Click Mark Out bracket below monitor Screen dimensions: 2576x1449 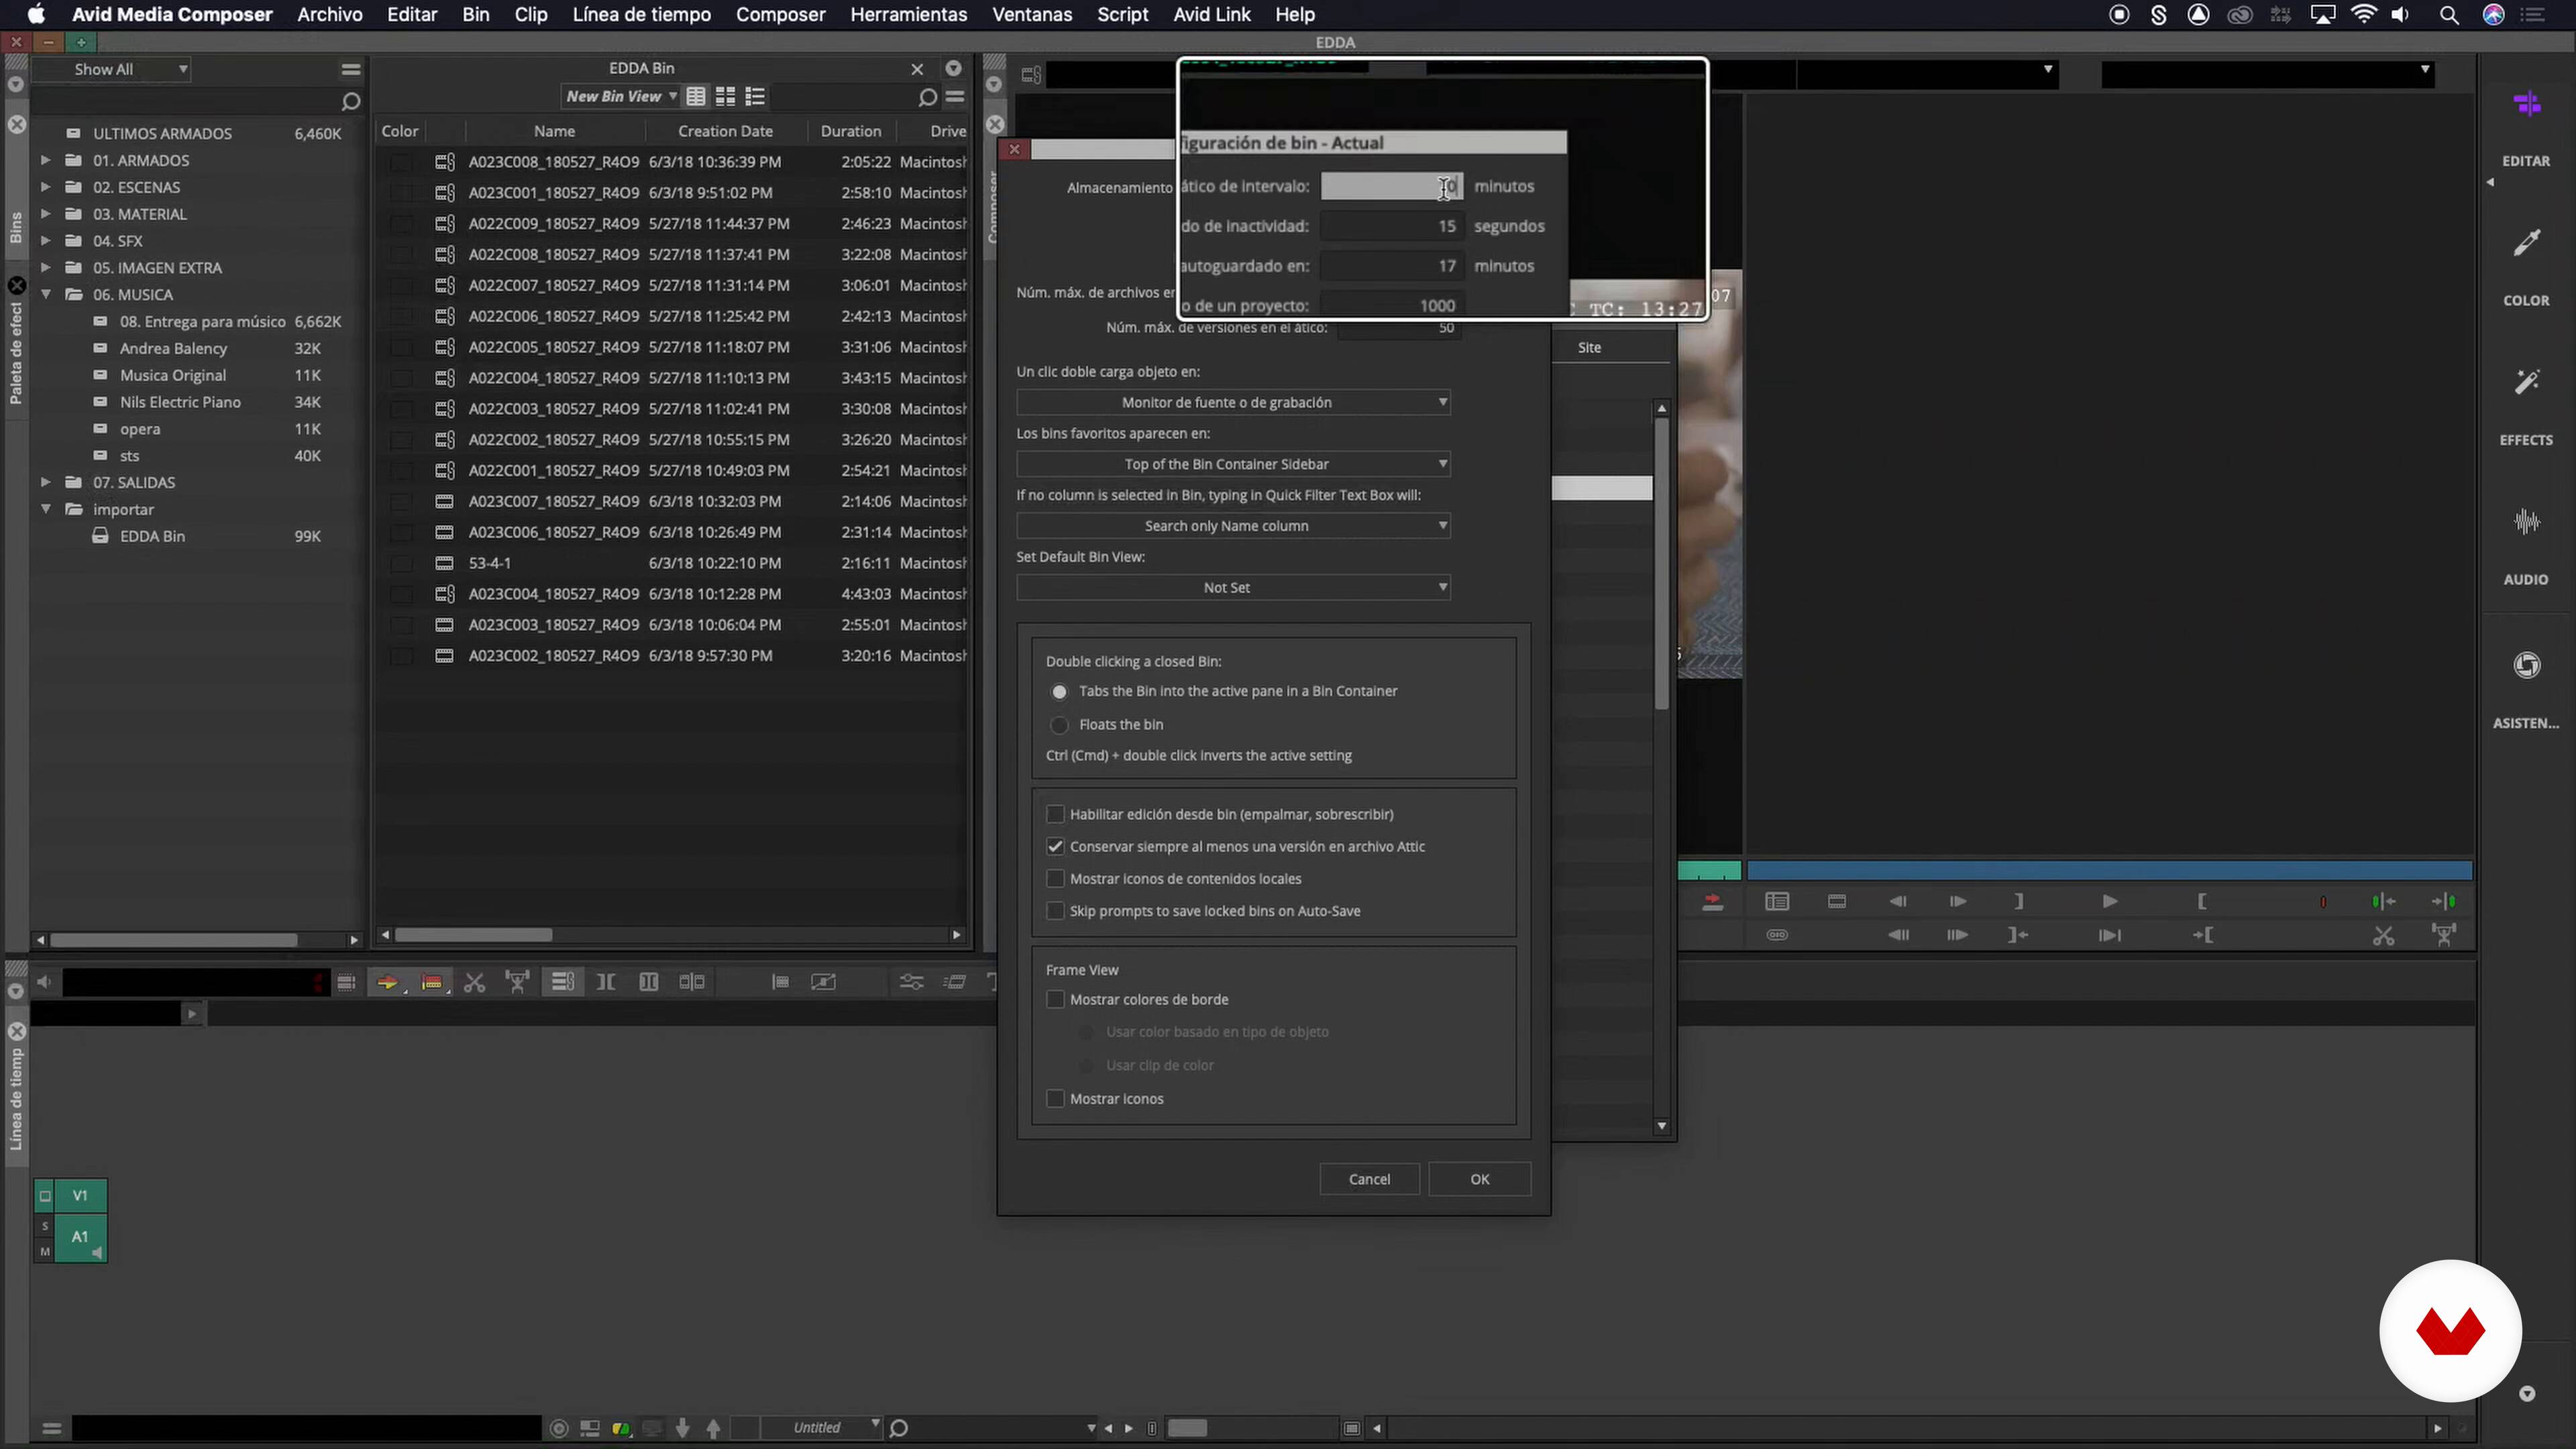click(x=2019, y=902)
